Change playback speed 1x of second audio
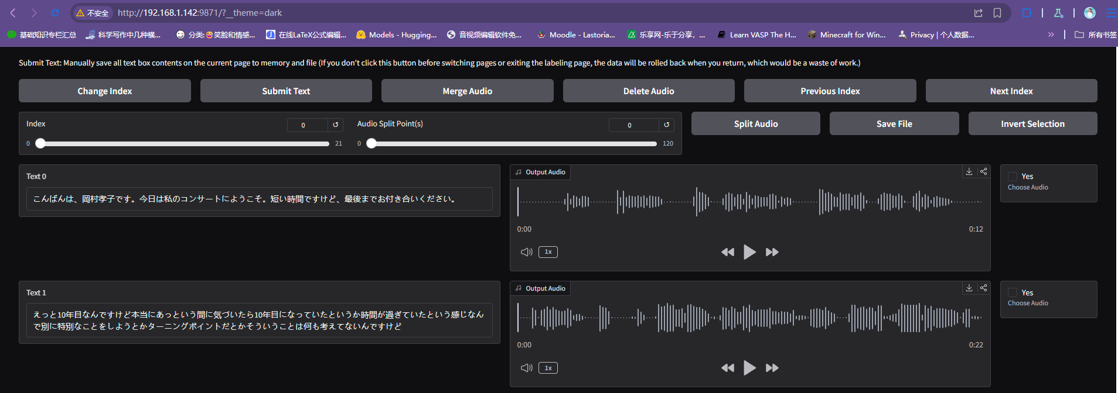The image size is (1118, 393). pyautogui.click(x=548, y=368)
